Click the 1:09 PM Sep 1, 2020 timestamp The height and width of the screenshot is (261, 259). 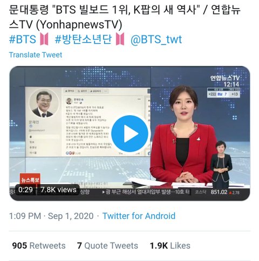click(51, 216)
